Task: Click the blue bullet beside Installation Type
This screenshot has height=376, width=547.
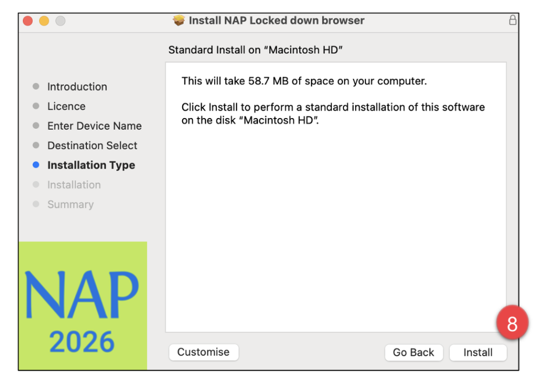Action: pyautogui.click(x=36, y=165)
